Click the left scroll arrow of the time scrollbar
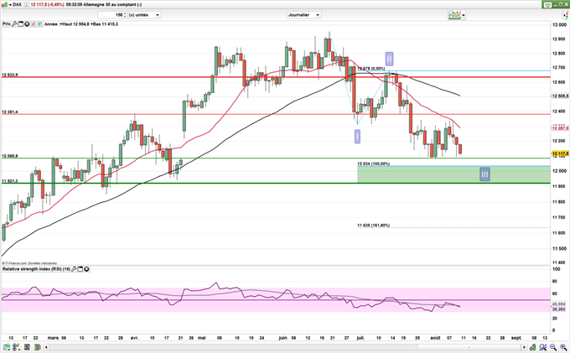 pyautogui.click(x=46, y=347)
